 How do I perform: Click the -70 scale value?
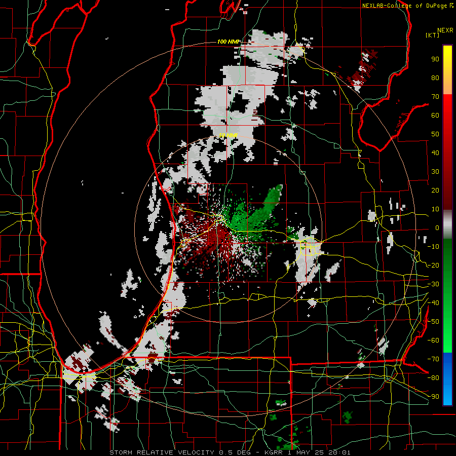pyautogui.click(x=433, y=359)
